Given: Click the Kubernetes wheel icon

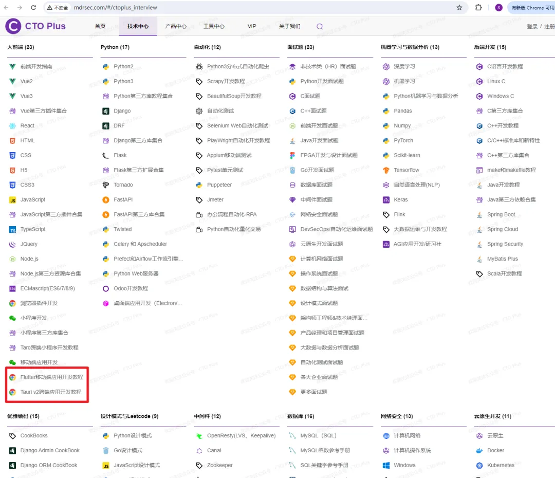Looking at the screenshot, I should tap(479, 466).
